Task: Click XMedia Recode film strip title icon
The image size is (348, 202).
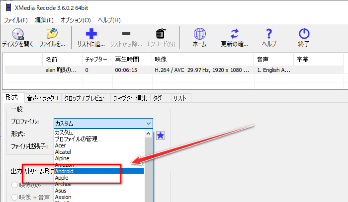Action: click(8, 8)
